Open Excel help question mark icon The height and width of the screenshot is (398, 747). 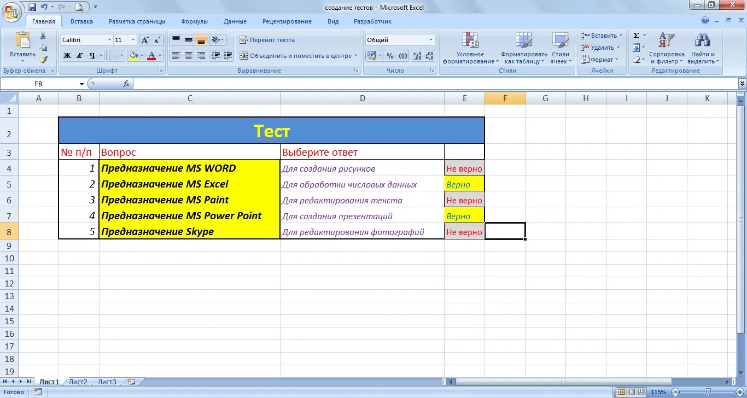(705, 21)
